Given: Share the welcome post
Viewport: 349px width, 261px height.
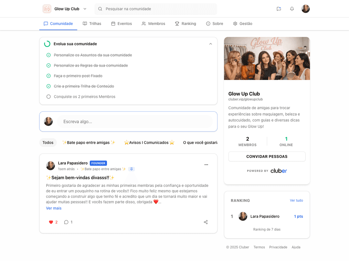Looking at the screenshot, I should pyautogui.click(x=206, y=222).
